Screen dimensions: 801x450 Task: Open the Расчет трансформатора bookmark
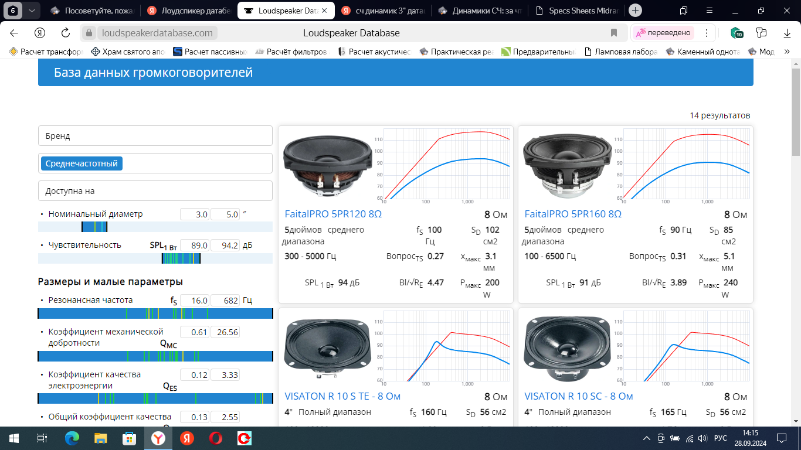(x=46, y=52)
